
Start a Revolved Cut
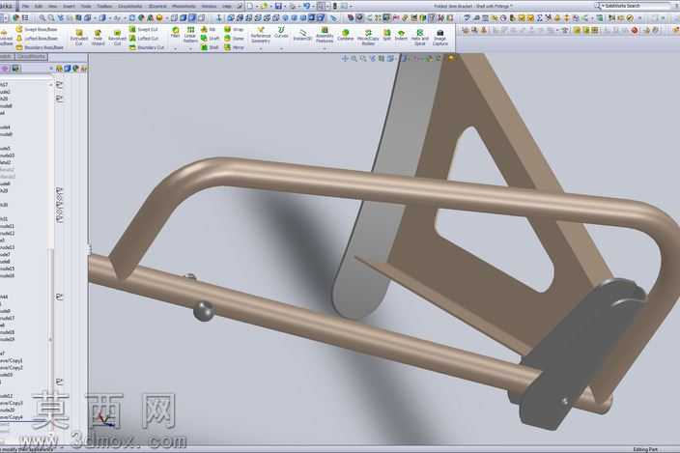tap(117, 38)
